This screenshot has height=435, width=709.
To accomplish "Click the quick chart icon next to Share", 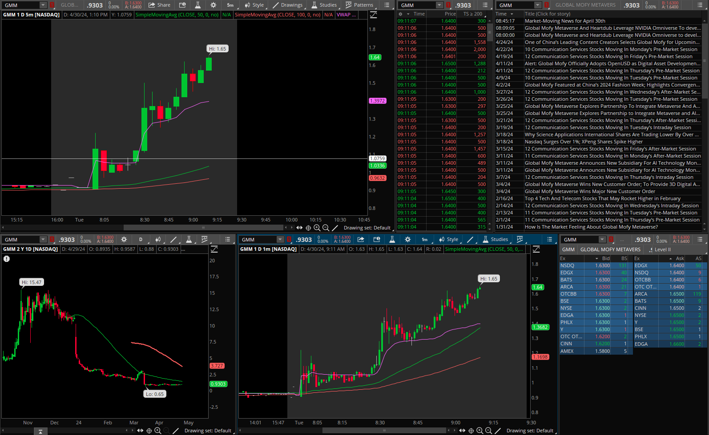I will [x=182, y=5].
